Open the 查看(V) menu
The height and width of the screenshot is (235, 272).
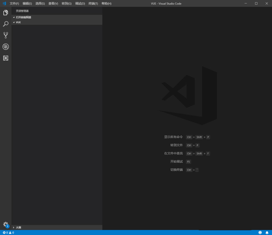pyautogui.click(x=53, y=4)
